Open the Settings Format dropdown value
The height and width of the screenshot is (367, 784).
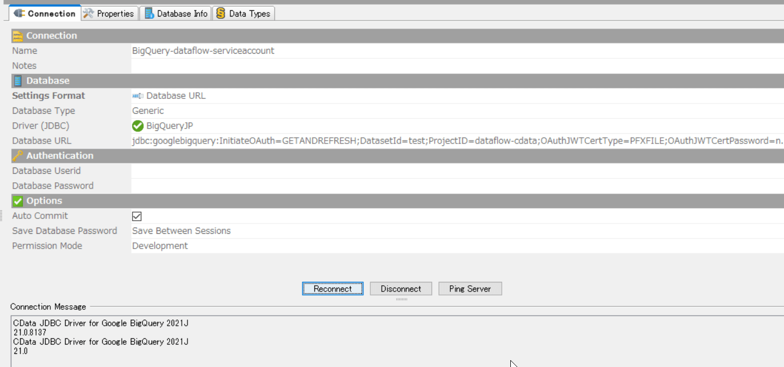(x=457, y=96)
